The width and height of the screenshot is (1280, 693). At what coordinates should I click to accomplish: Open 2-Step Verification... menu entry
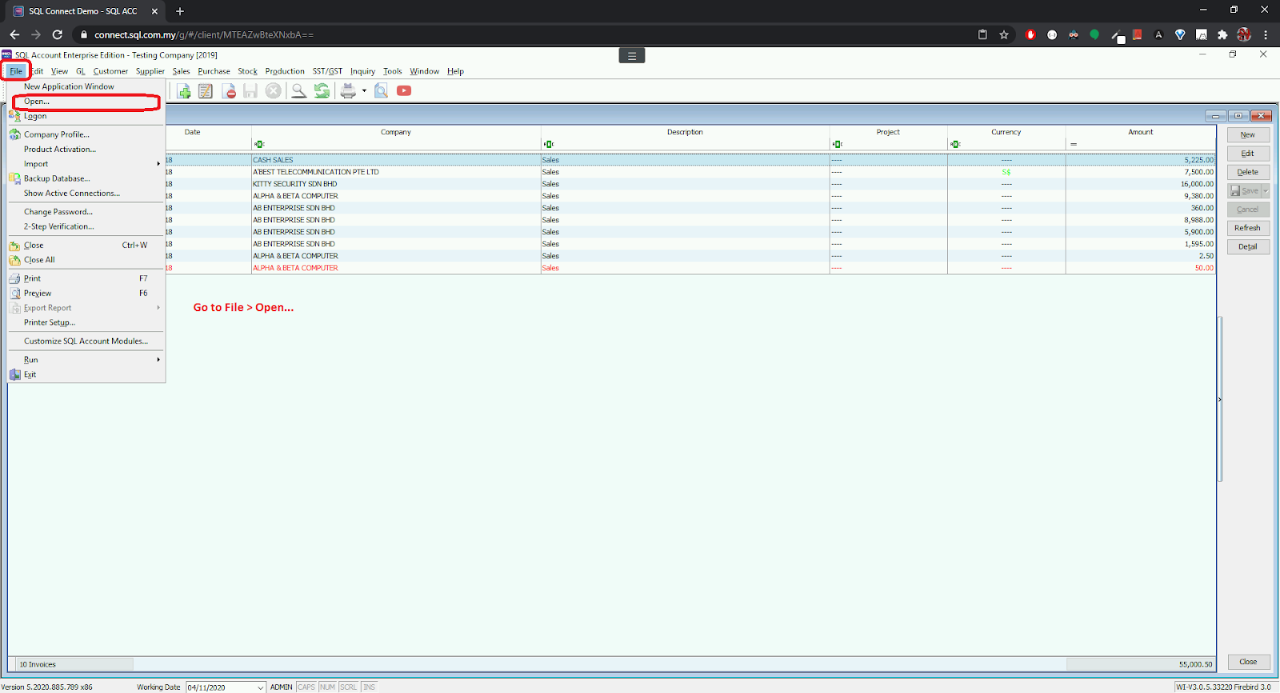[x=86, y=227]
